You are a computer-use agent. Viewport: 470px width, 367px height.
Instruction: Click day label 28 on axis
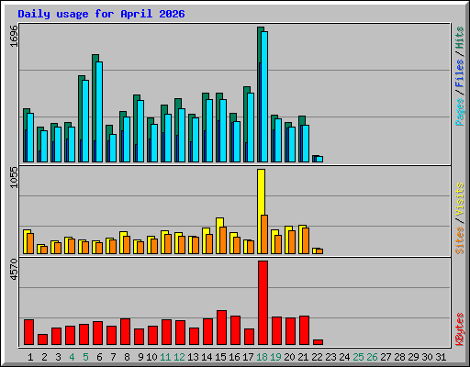(399, 357)
